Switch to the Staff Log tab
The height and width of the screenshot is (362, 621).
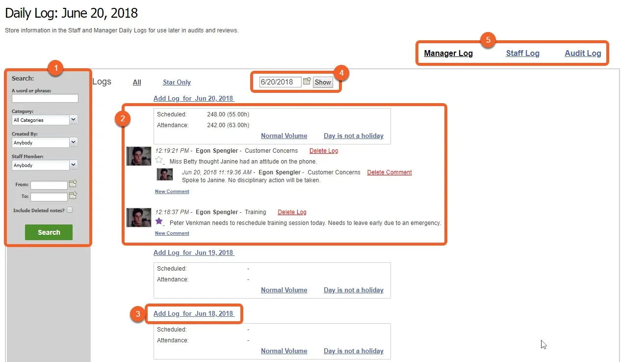(522, 53)
